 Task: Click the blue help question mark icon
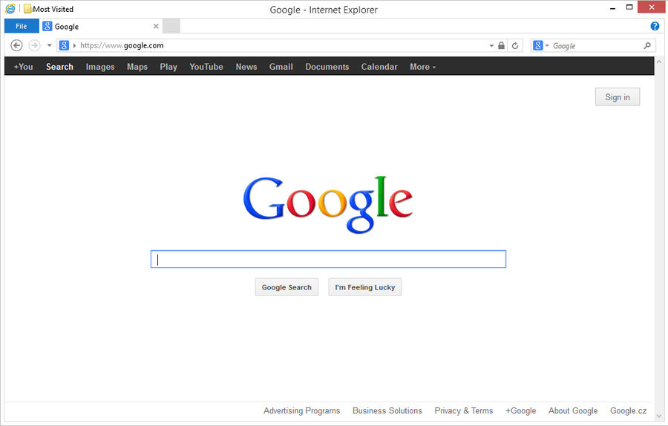coord(655,26)
